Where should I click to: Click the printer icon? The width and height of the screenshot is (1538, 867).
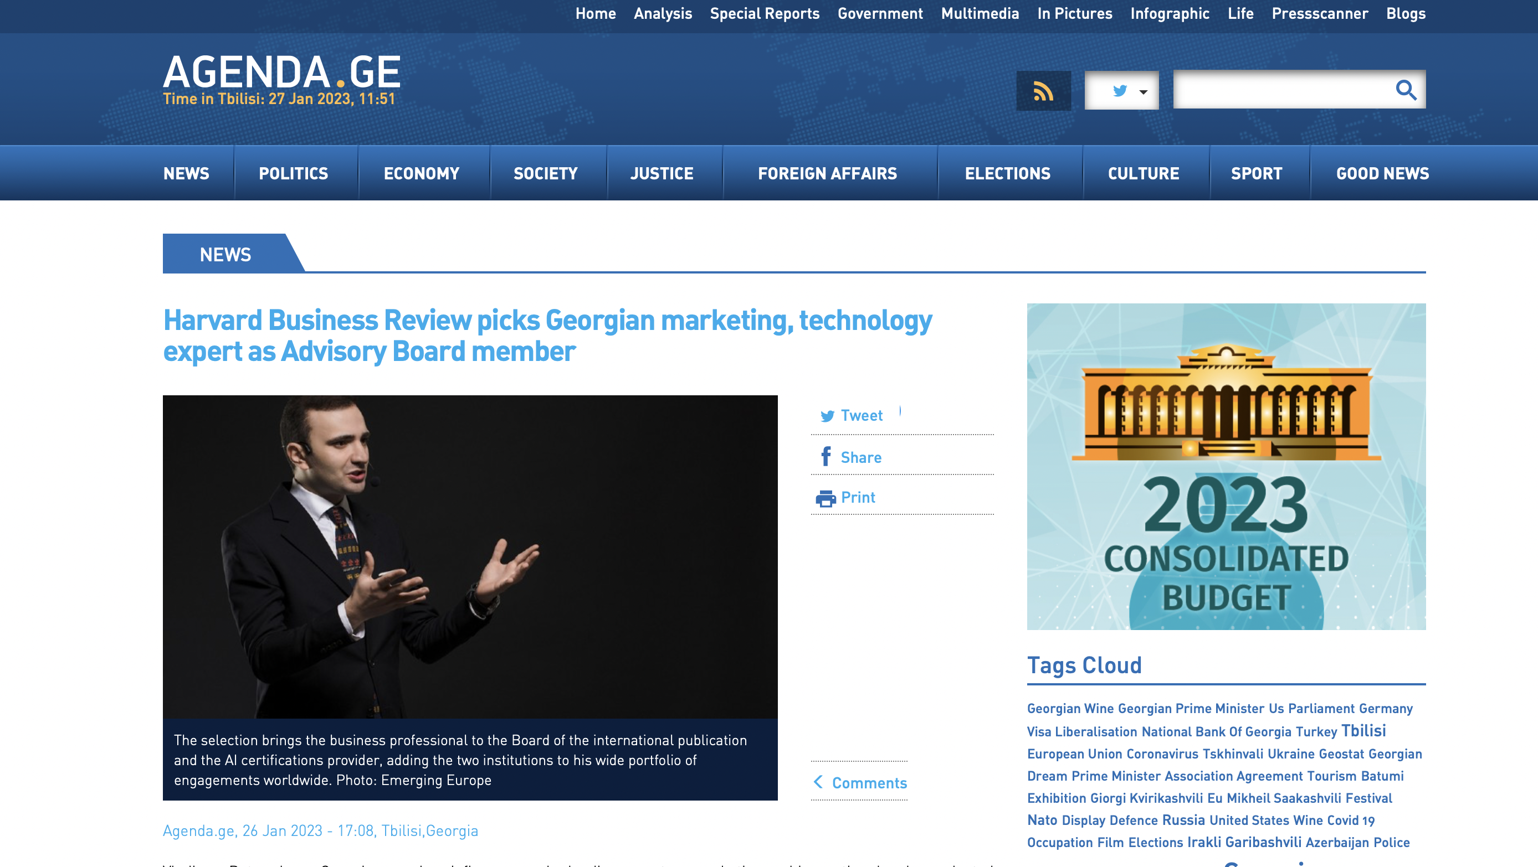coord(826,498)
